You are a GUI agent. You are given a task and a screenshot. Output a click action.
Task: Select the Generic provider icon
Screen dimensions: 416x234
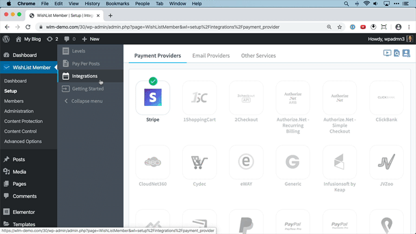click(x=293, y=162)
